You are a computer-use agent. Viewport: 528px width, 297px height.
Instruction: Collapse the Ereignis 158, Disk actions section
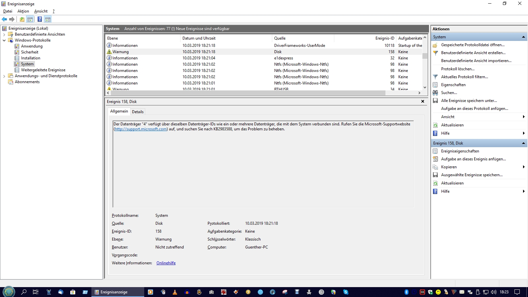[523, 143]
